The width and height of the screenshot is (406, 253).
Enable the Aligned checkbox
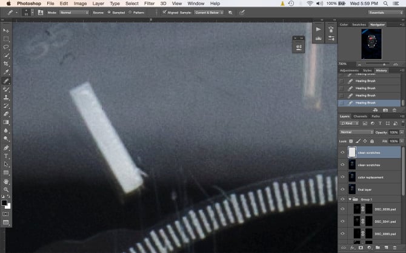[166, 11]
